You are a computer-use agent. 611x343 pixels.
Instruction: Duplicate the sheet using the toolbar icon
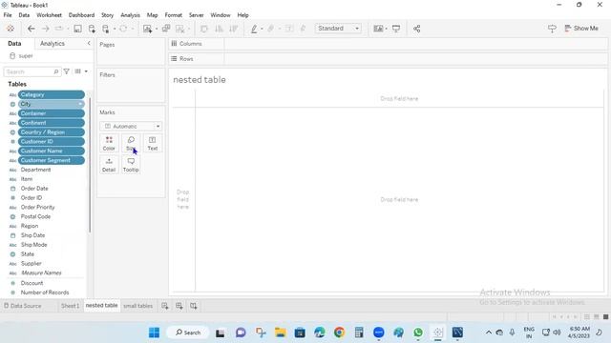(166, 29)
